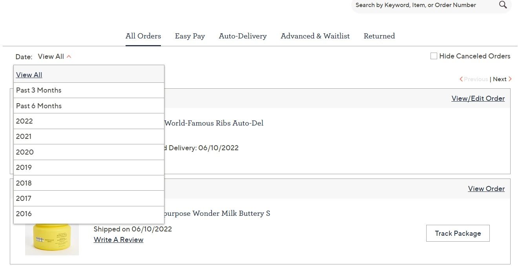Viewport: 520px width, 266px height.
Task: Choose 2022 from the date list
Action: point(24,121)
